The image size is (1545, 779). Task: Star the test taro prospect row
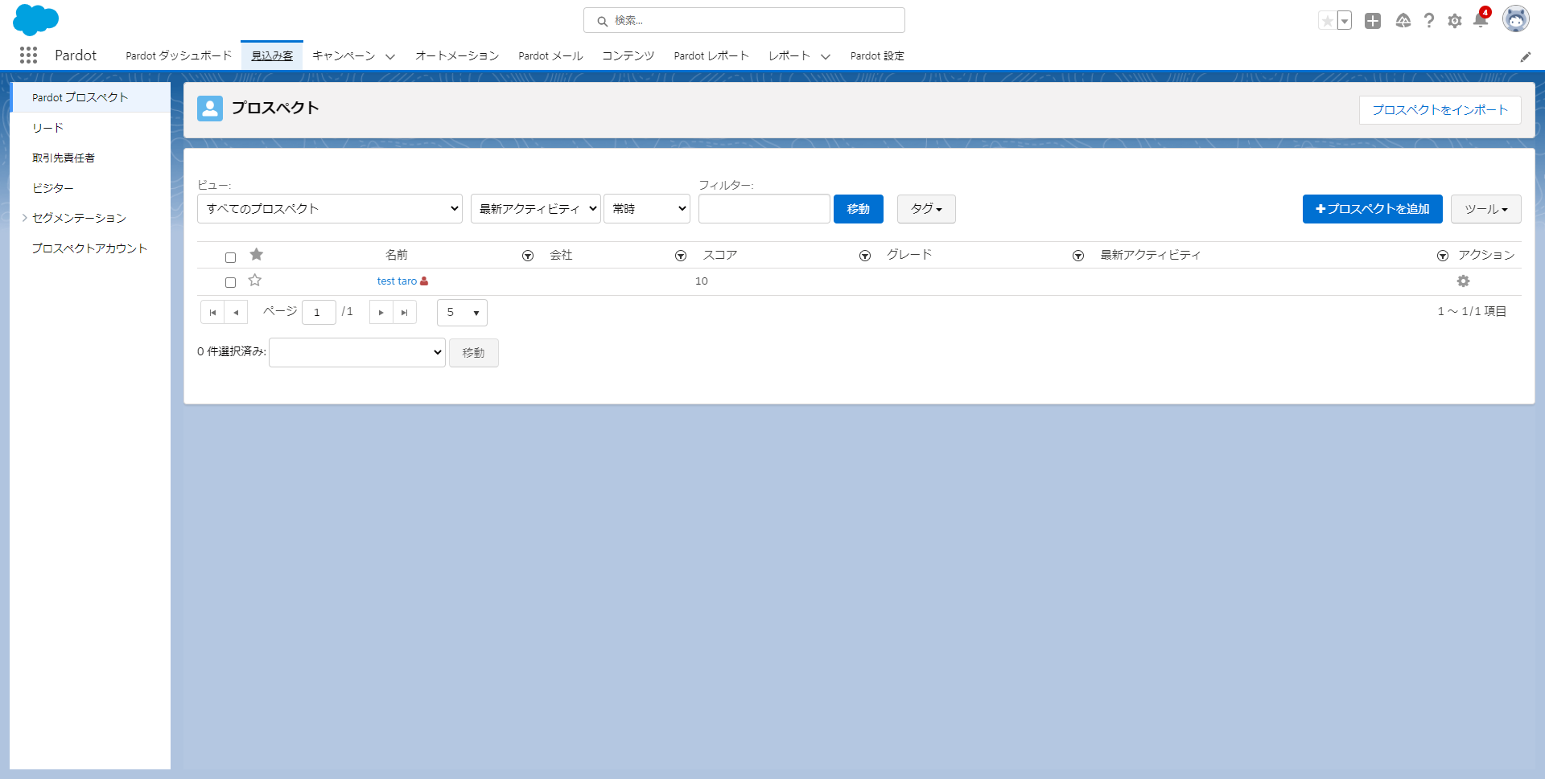[x=255, y=280]
